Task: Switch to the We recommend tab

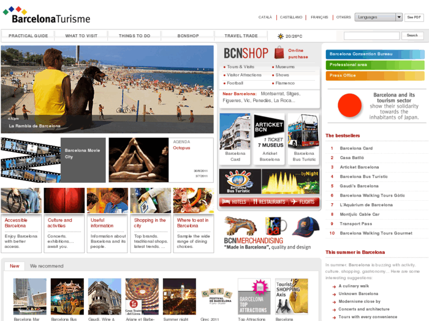Action: click(47, 266)
